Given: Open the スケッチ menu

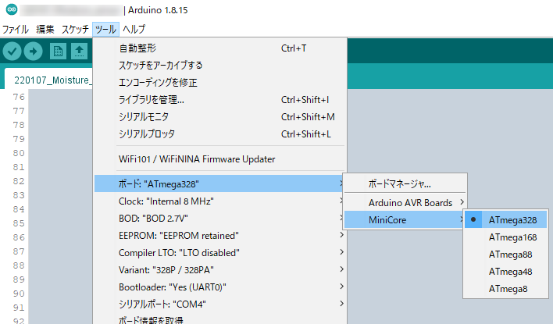Looking at the screenshot, I should [75, 30].
